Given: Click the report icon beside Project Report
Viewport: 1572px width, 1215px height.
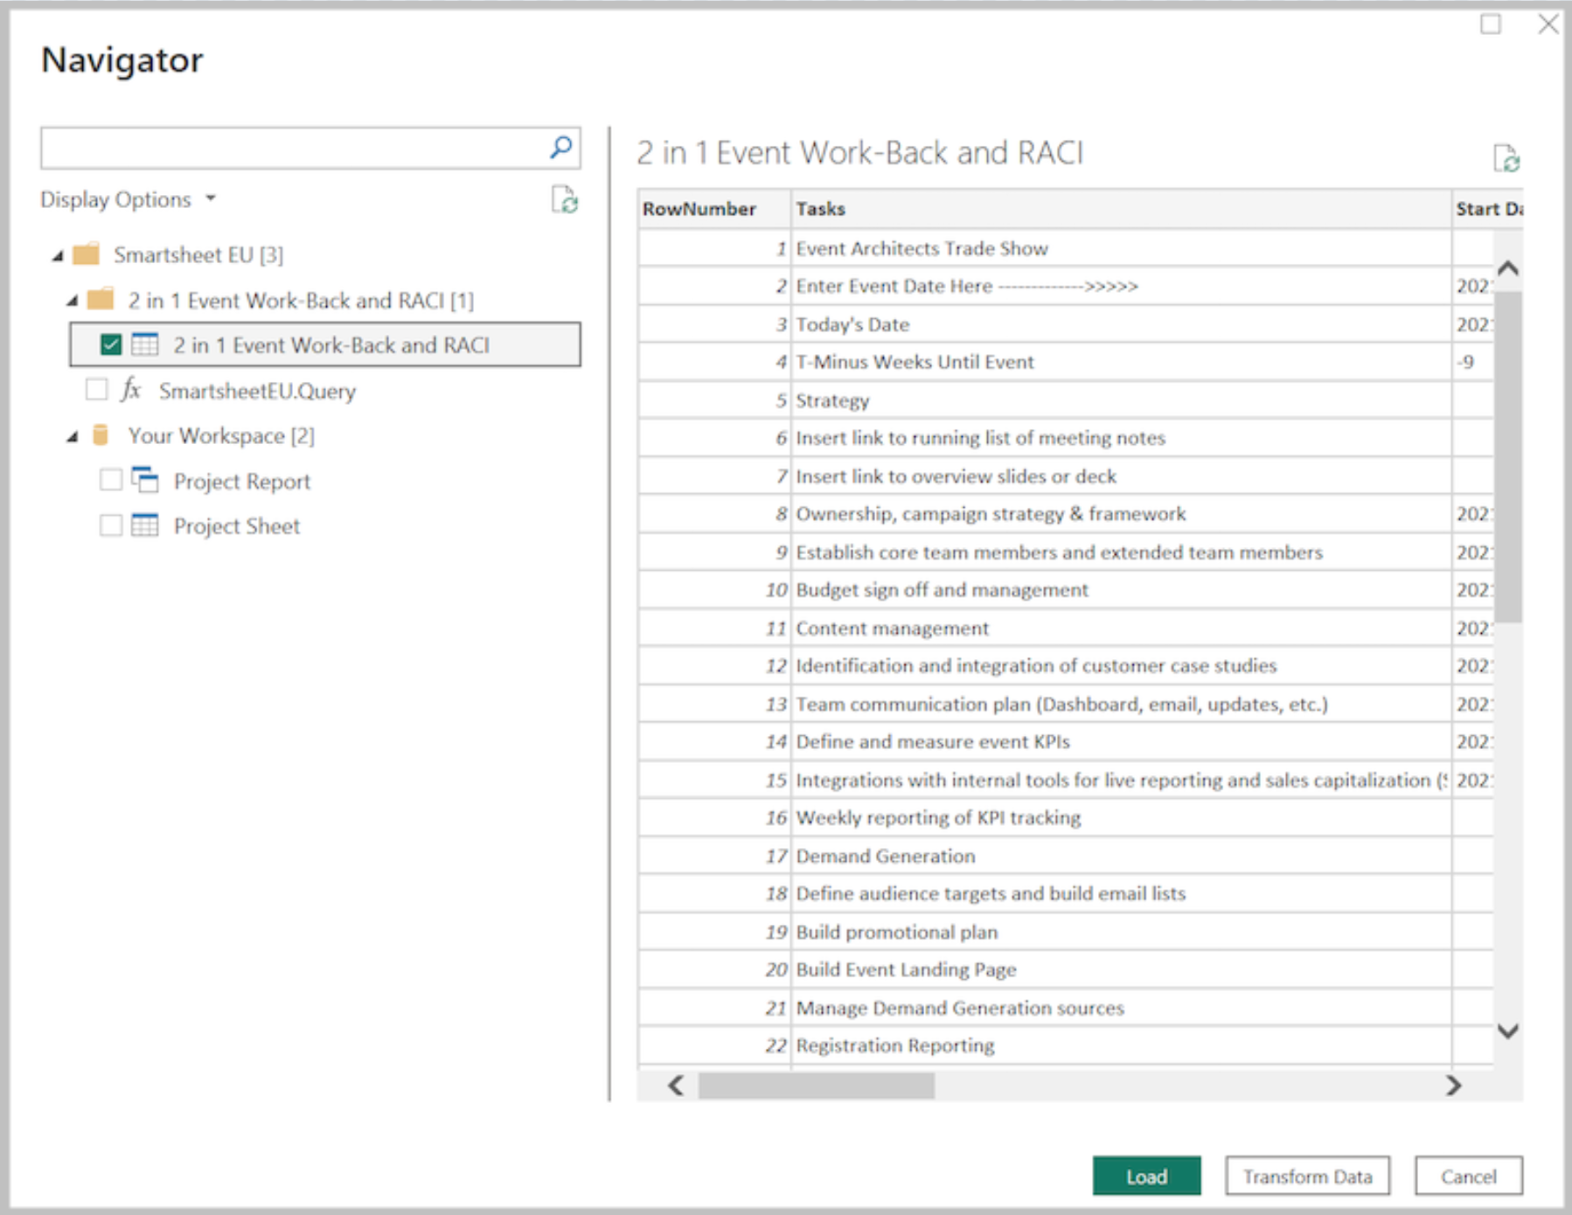Looking at the screenshot, I should [x=147, y=481].
